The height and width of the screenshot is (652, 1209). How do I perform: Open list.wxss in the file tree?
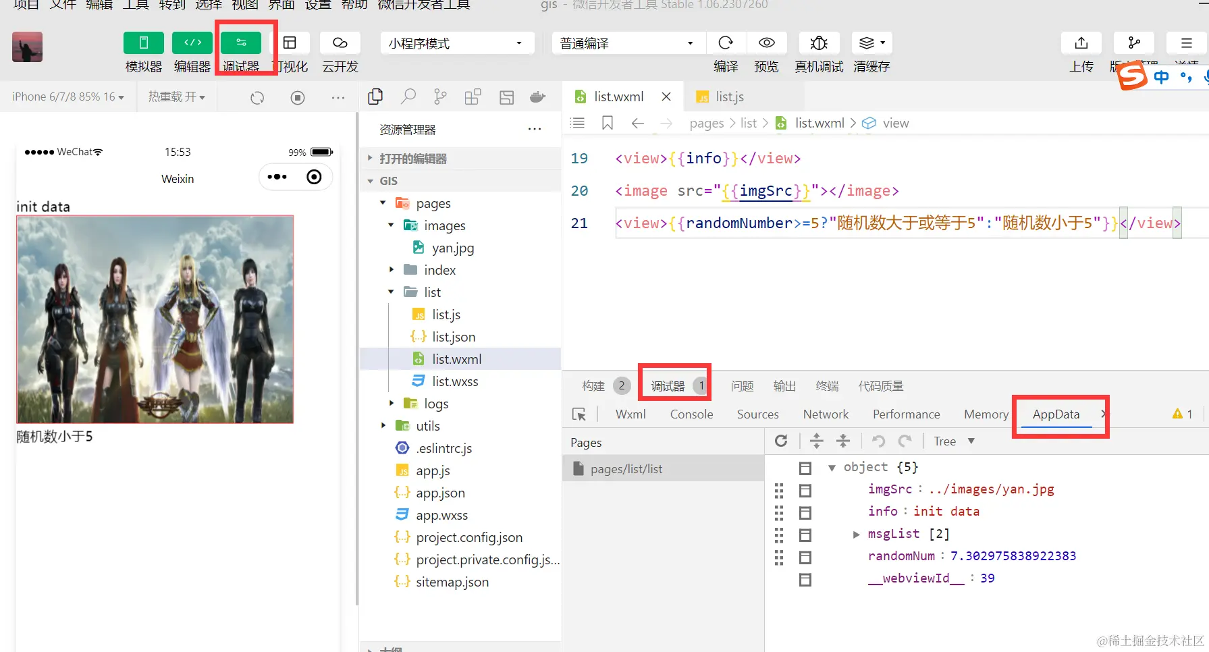click(x=454, y=381)
